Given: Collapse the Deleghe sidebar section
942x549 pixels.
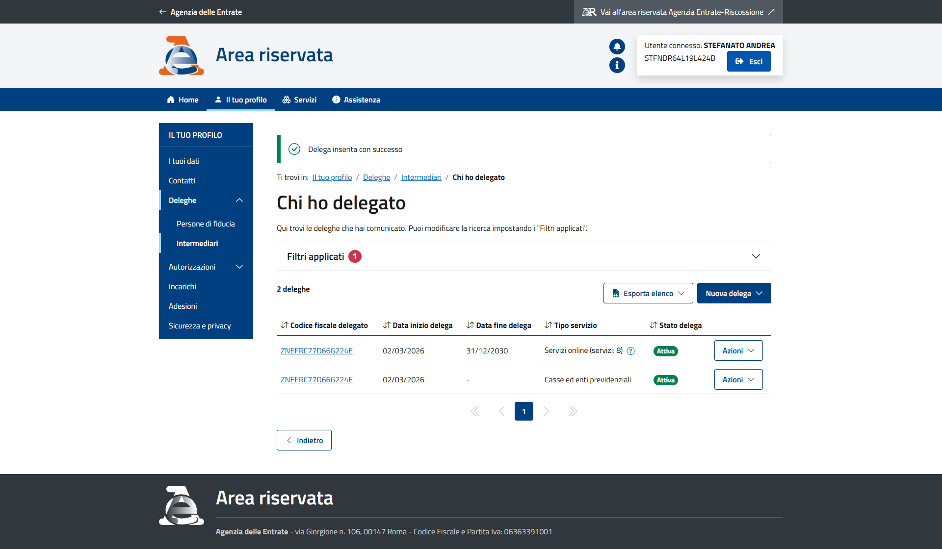Looking at the screenshot, I should point(239,200).
